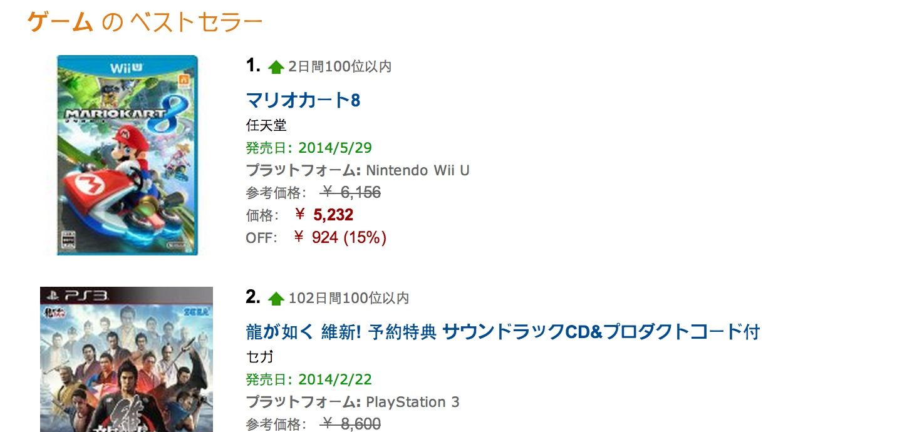Screen dimensions: 902x432
Task: Click the green up arrow beside rank 1
Action: [276, 67]
